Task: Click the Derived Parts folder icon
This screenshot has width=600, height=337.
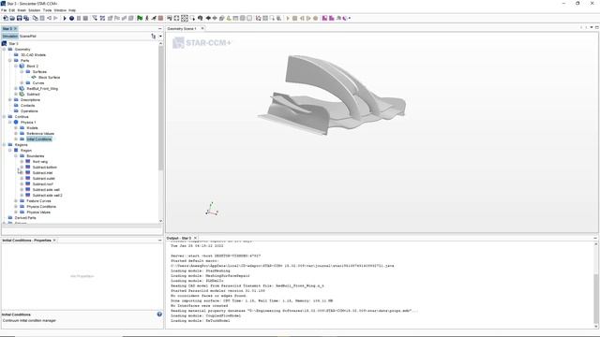Action: [x=10, y=217]
